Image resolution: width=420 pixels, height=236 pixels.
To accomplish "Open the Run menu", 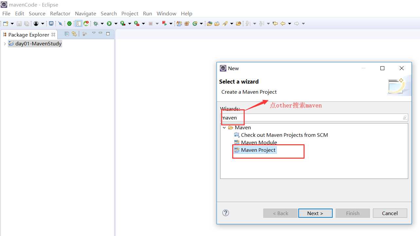I will tap(148, 13).
